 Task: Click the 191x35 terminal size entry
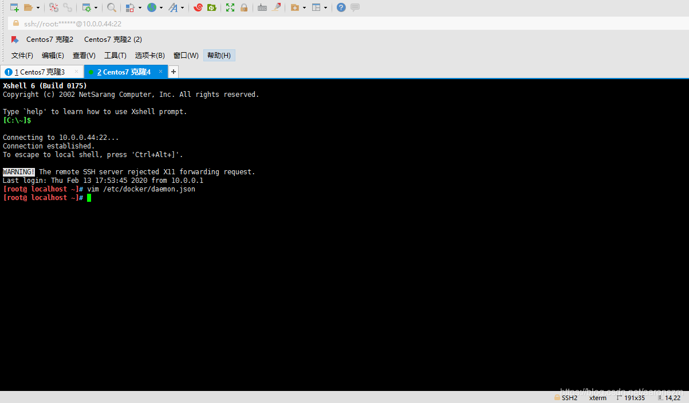[x=631, y=397]
